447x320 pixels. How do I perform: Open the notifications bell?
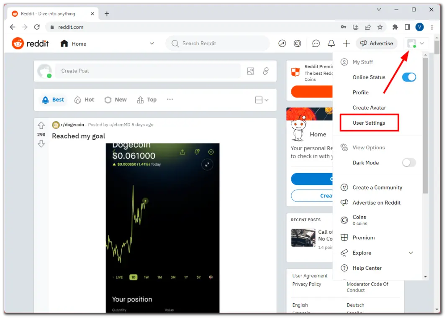click(331, 43)
